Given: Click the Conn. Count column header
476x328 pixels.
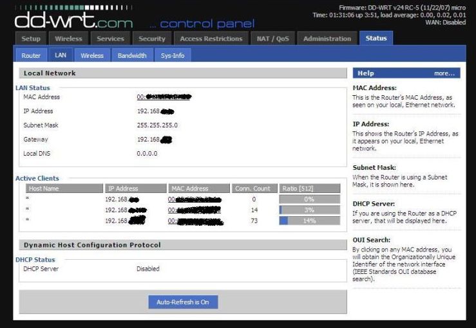Looking at the screenshot, I should point(254,188).
